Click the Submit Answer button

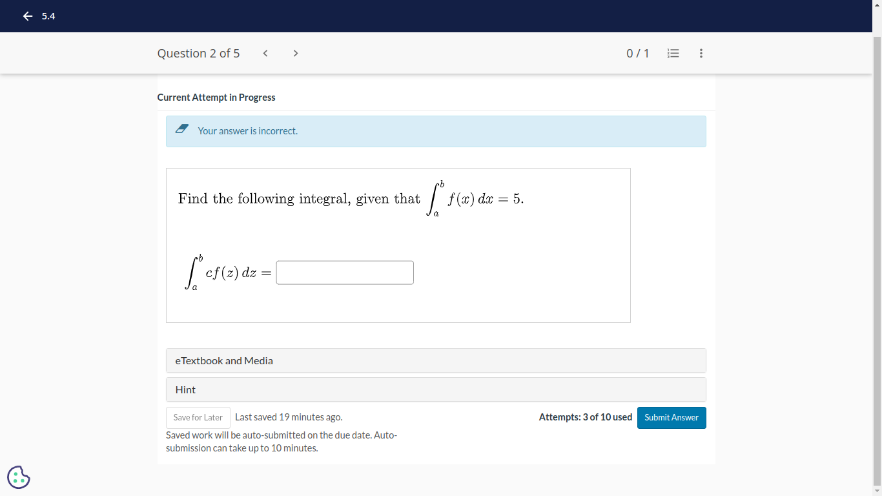(x=672, y=417)
